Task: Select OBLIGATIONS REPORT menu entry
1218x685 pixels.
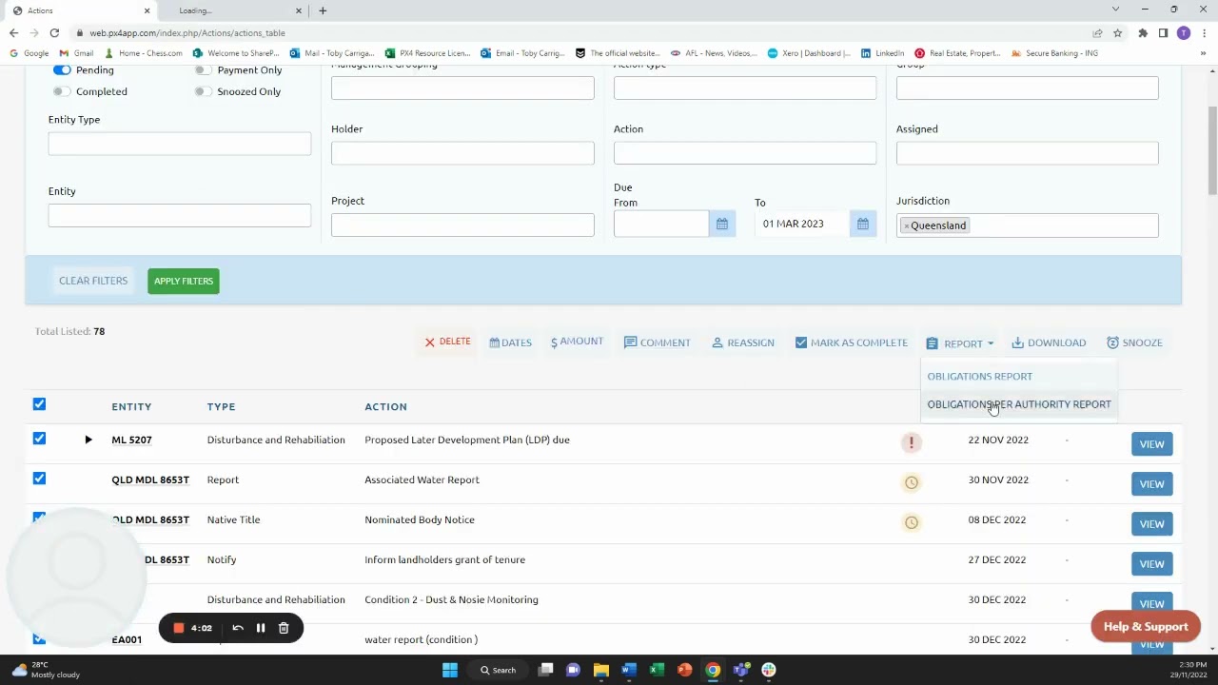Action: coord(979,377)
